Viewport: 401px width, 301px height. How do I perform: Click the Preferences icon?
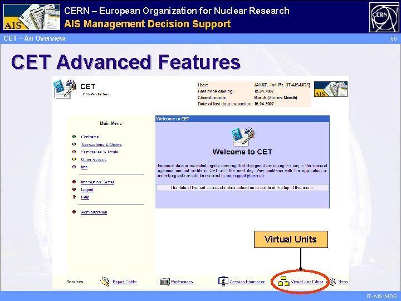(x=165, y=282)
